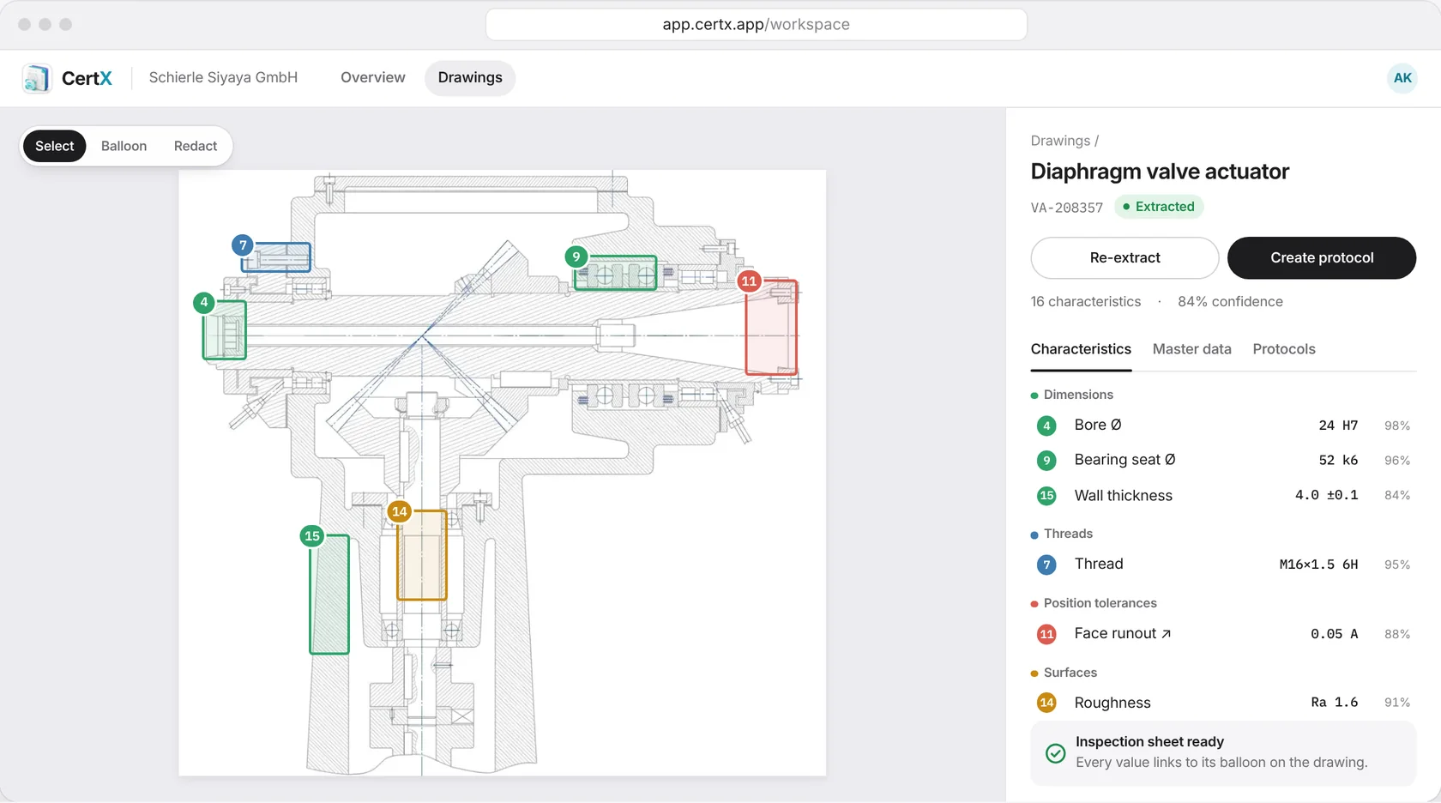Screen dimensions: 1441x803
Task: Select the Bearing seat Ø row
Action: click(x=1223, y=461)
